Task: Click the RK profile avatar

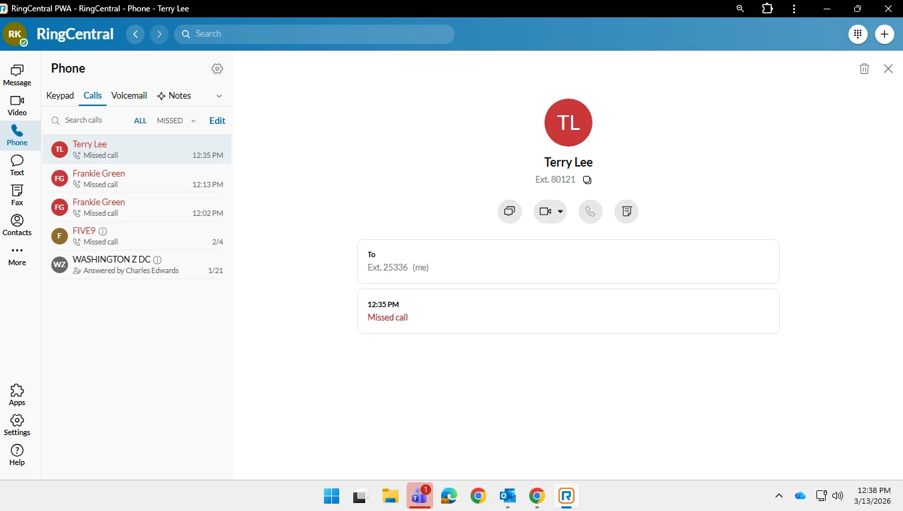Action: coord(15,34)
